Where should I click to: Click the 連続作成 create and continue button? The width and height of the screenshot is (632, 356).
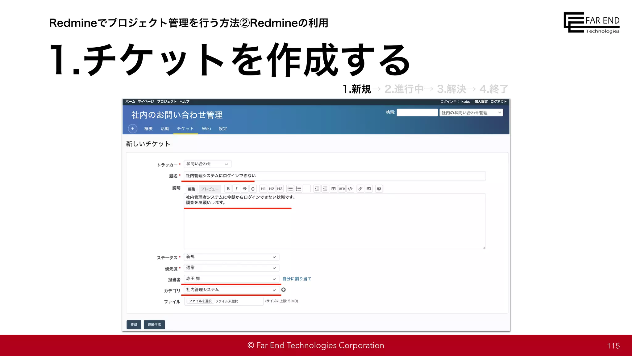click(154, 324)
